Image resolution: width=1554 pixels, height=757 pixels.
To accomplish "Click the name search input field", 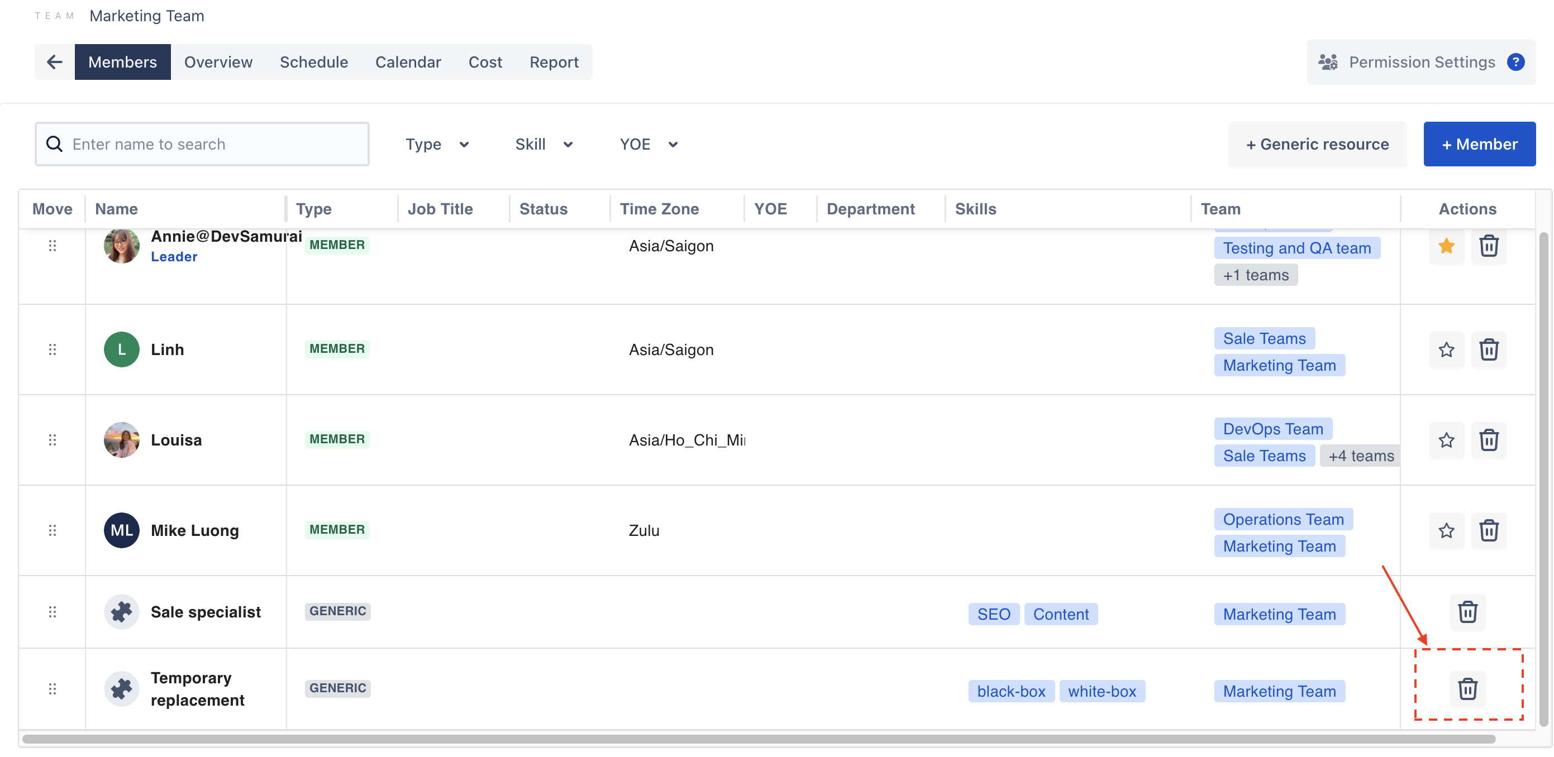I will [x=203, y=143].
